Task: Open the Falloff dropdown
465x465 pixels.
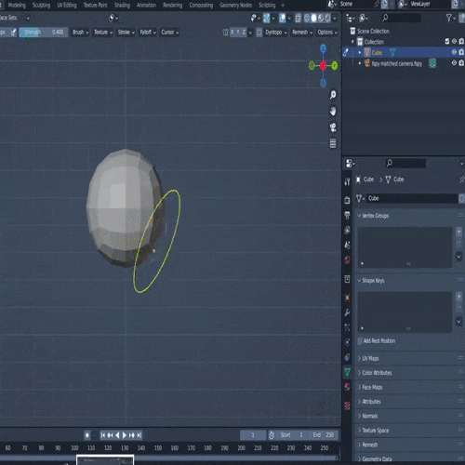Action: pos(148,33)
